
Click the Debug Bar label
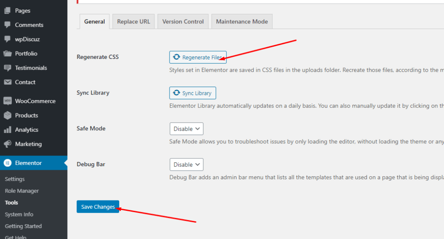tap(91, 165)
